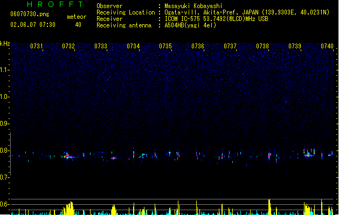Click the meteor count 40

coord(78,25)
